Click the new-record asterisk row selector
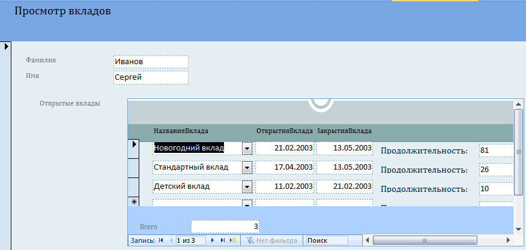 point(134,201)
